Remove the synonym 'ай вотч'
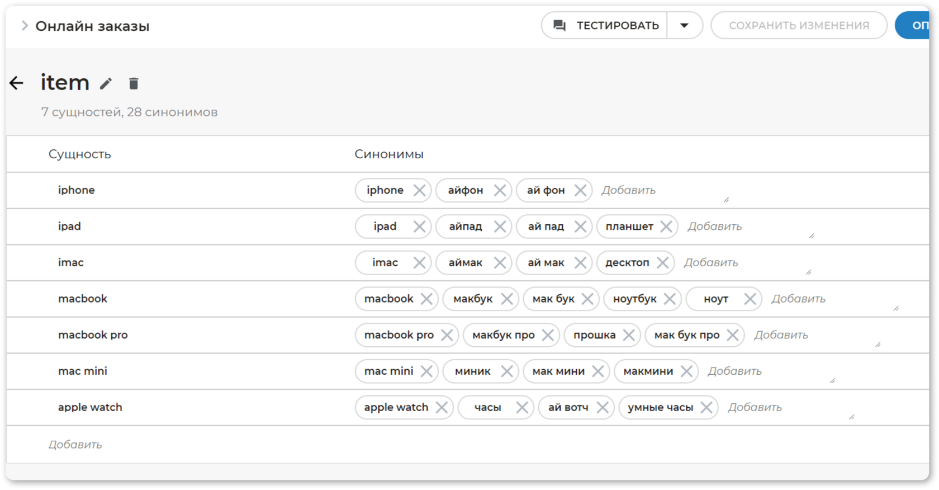Image resolution: width=939 pixels, height=490 pixels. pyautogui.click(x=603, y=408)
